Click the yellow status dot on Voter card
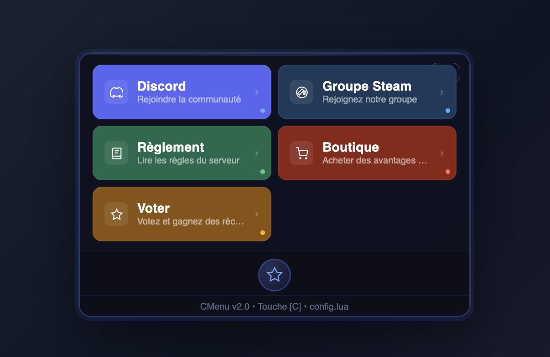Viewport: 550px width, 357px height. coord(263,233)
